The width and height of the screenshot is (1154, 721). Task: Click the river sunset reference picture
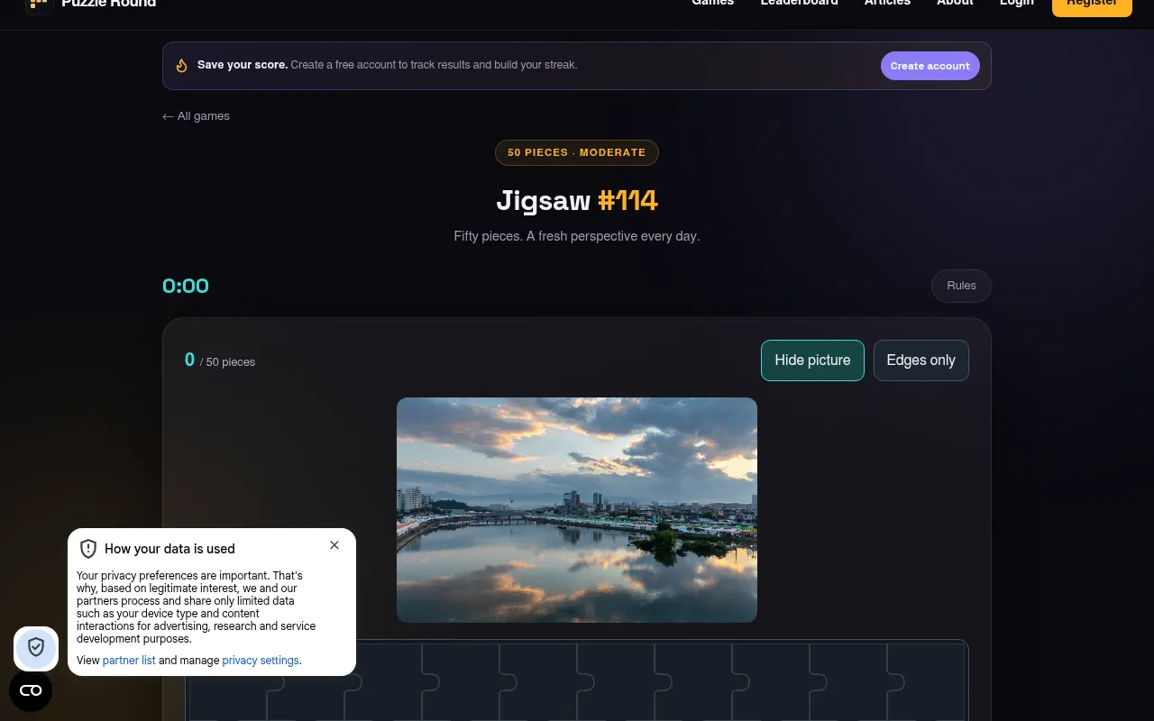(x=577, y=510)
